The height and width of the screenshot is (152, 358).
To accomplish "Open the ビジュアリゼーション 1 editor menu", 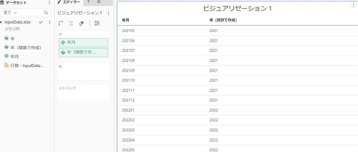I will [x=109, y=13].
